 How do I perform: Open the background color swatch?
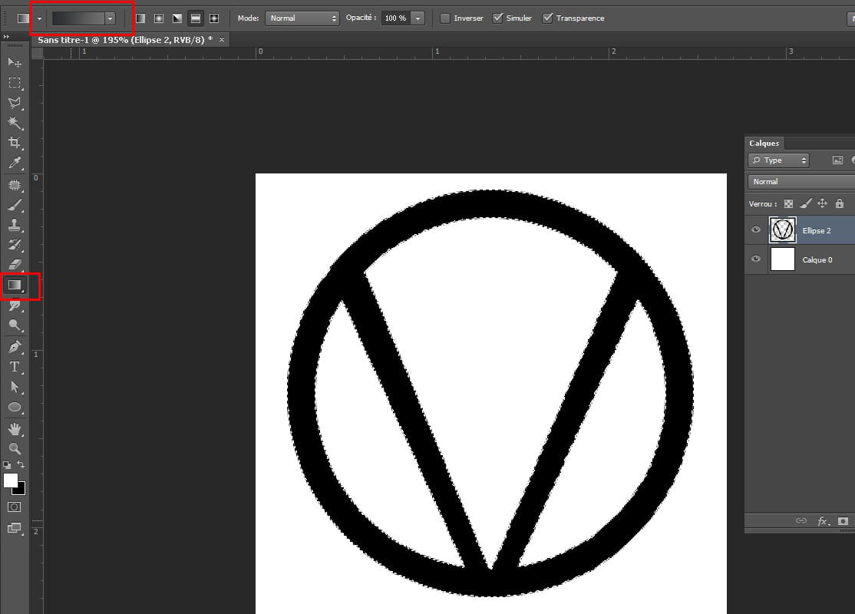tap(21, 490)
